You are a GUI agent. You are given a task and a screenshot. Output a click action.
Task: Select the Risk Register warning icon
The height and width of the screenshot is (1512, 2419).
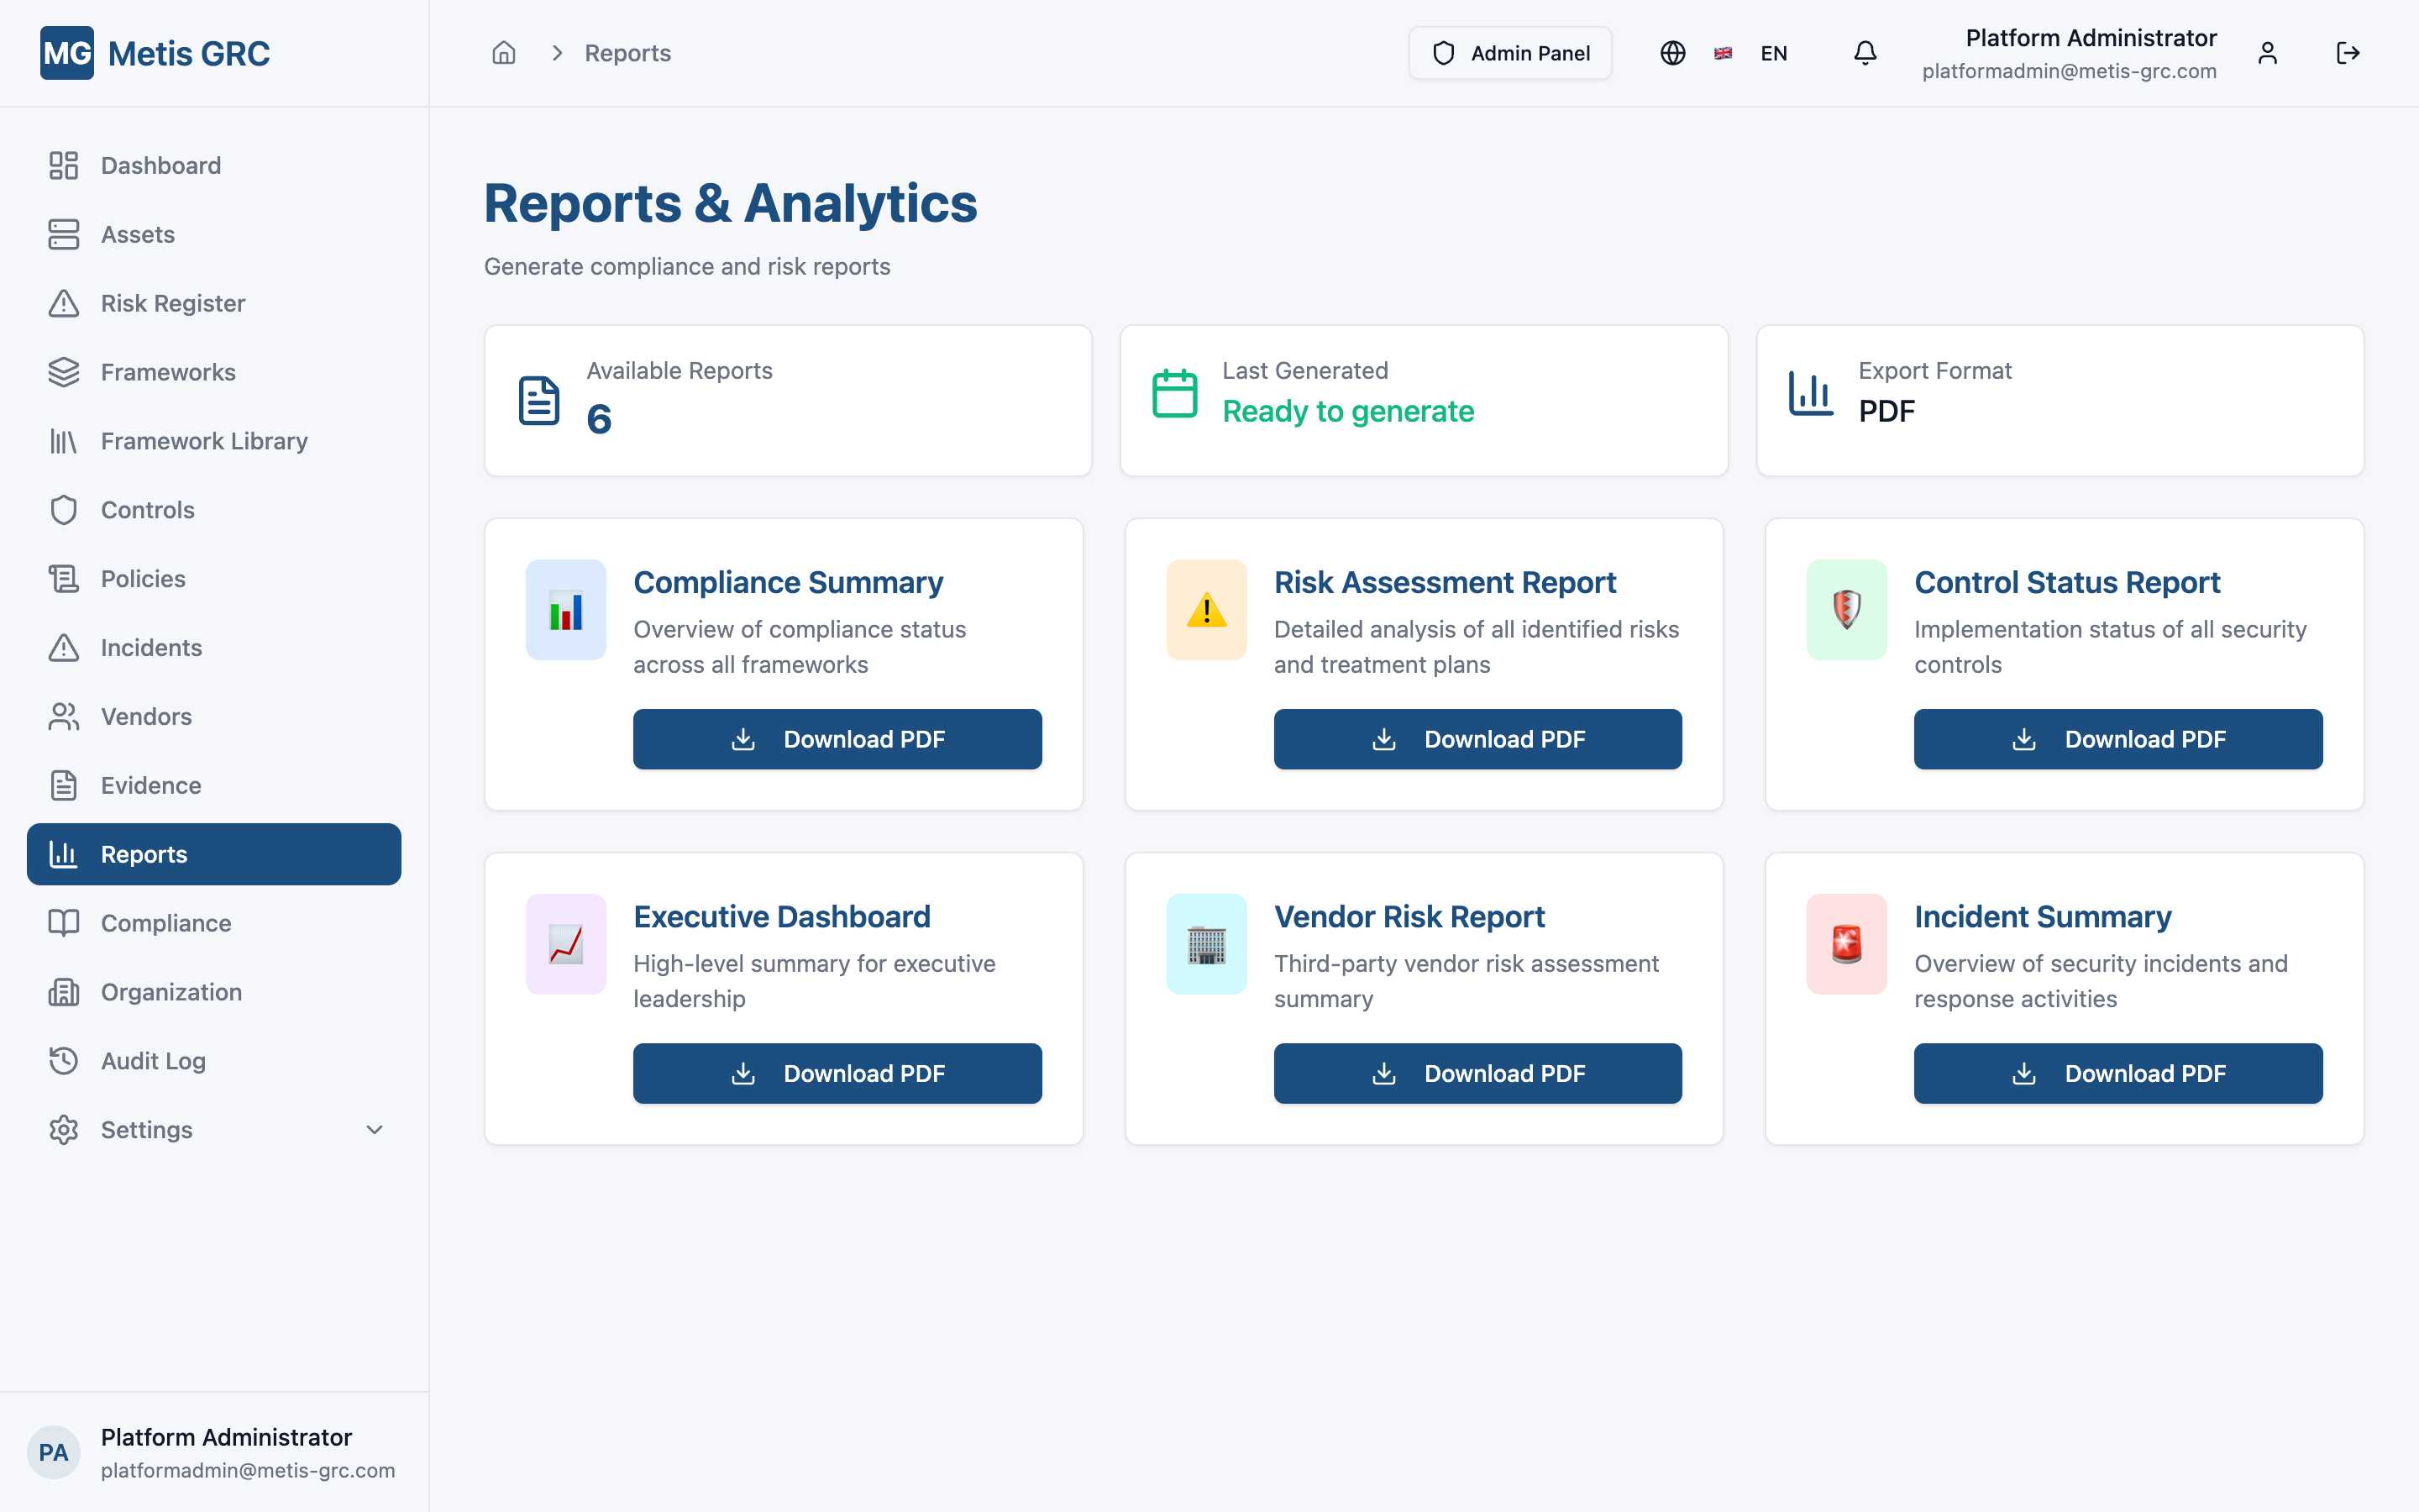tap(64, 303)
